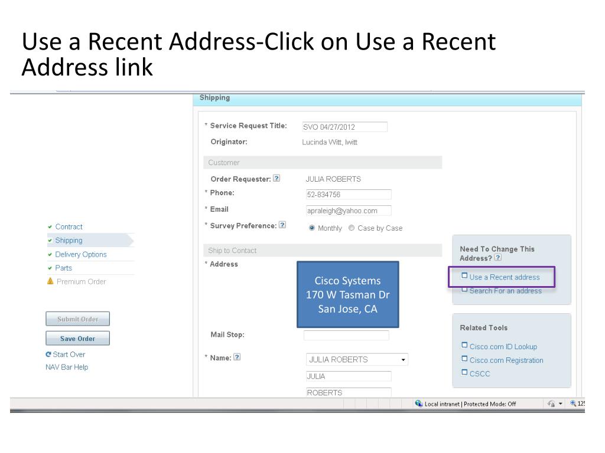This screenshot has width=605, height=453.
Task: Click the Start Over refresh icon
Action: click(48, 354)
